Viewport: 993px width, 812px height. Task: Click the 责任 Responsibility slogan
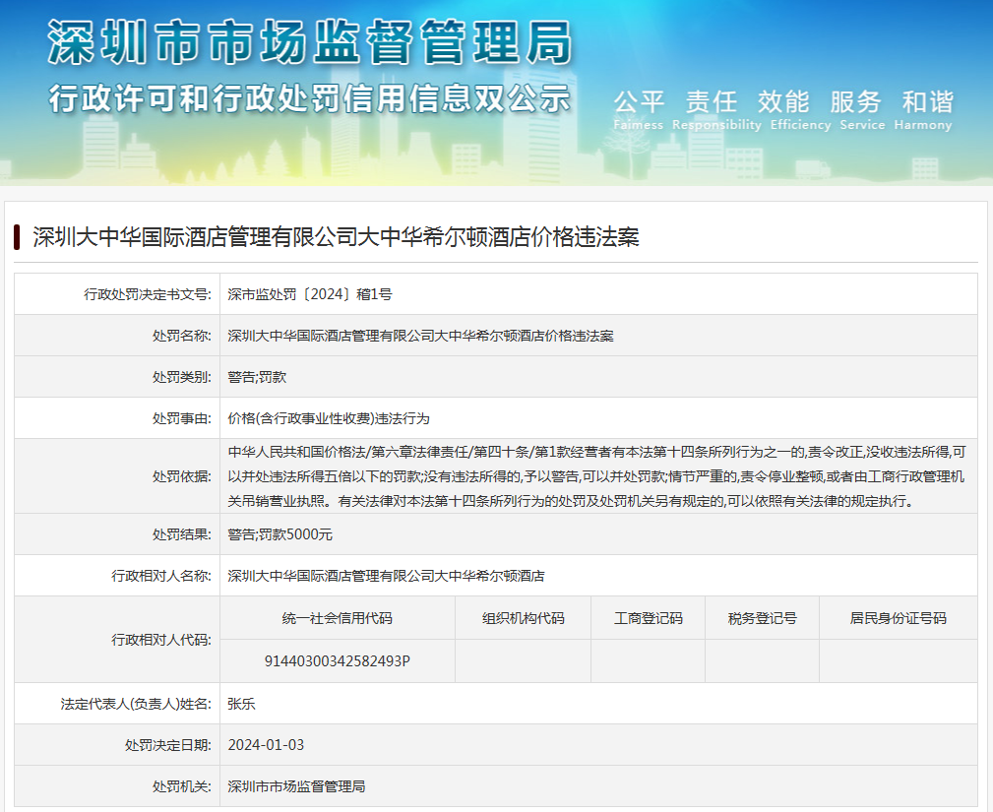pyautogui.click(x=716, y=110)
